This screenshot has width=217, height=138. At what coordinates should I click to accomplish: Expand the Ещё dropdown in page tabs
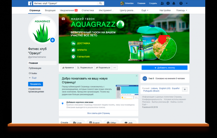(x=145, y=10)
